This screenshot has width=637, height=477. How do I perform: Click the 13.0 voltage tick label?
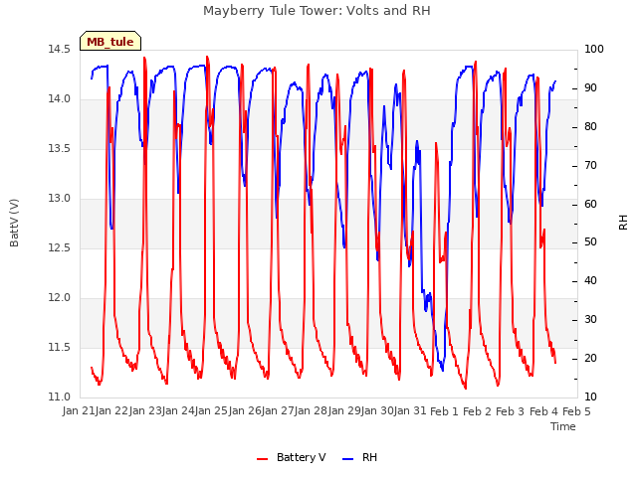tap(60, 199)
